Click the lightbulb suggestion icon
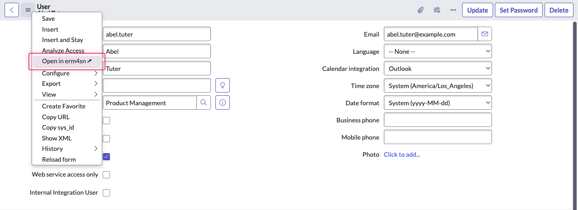 coord(223,85)
